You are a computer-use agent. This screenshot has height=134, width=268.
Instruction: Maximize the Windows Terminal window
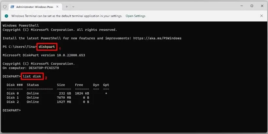coord(252,6)
